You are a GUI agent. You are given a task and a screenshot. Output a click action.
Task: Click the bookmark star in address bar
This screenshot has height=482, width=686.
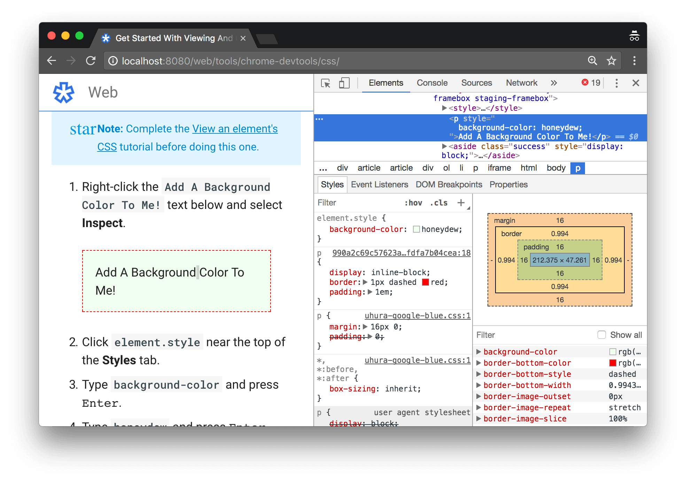click(611, 60)
